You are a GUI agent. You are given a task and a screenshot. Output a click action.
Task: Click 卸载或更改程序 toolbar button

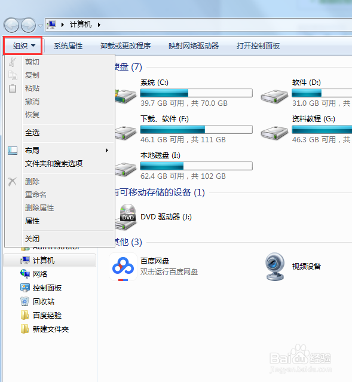tap(126, 46)
